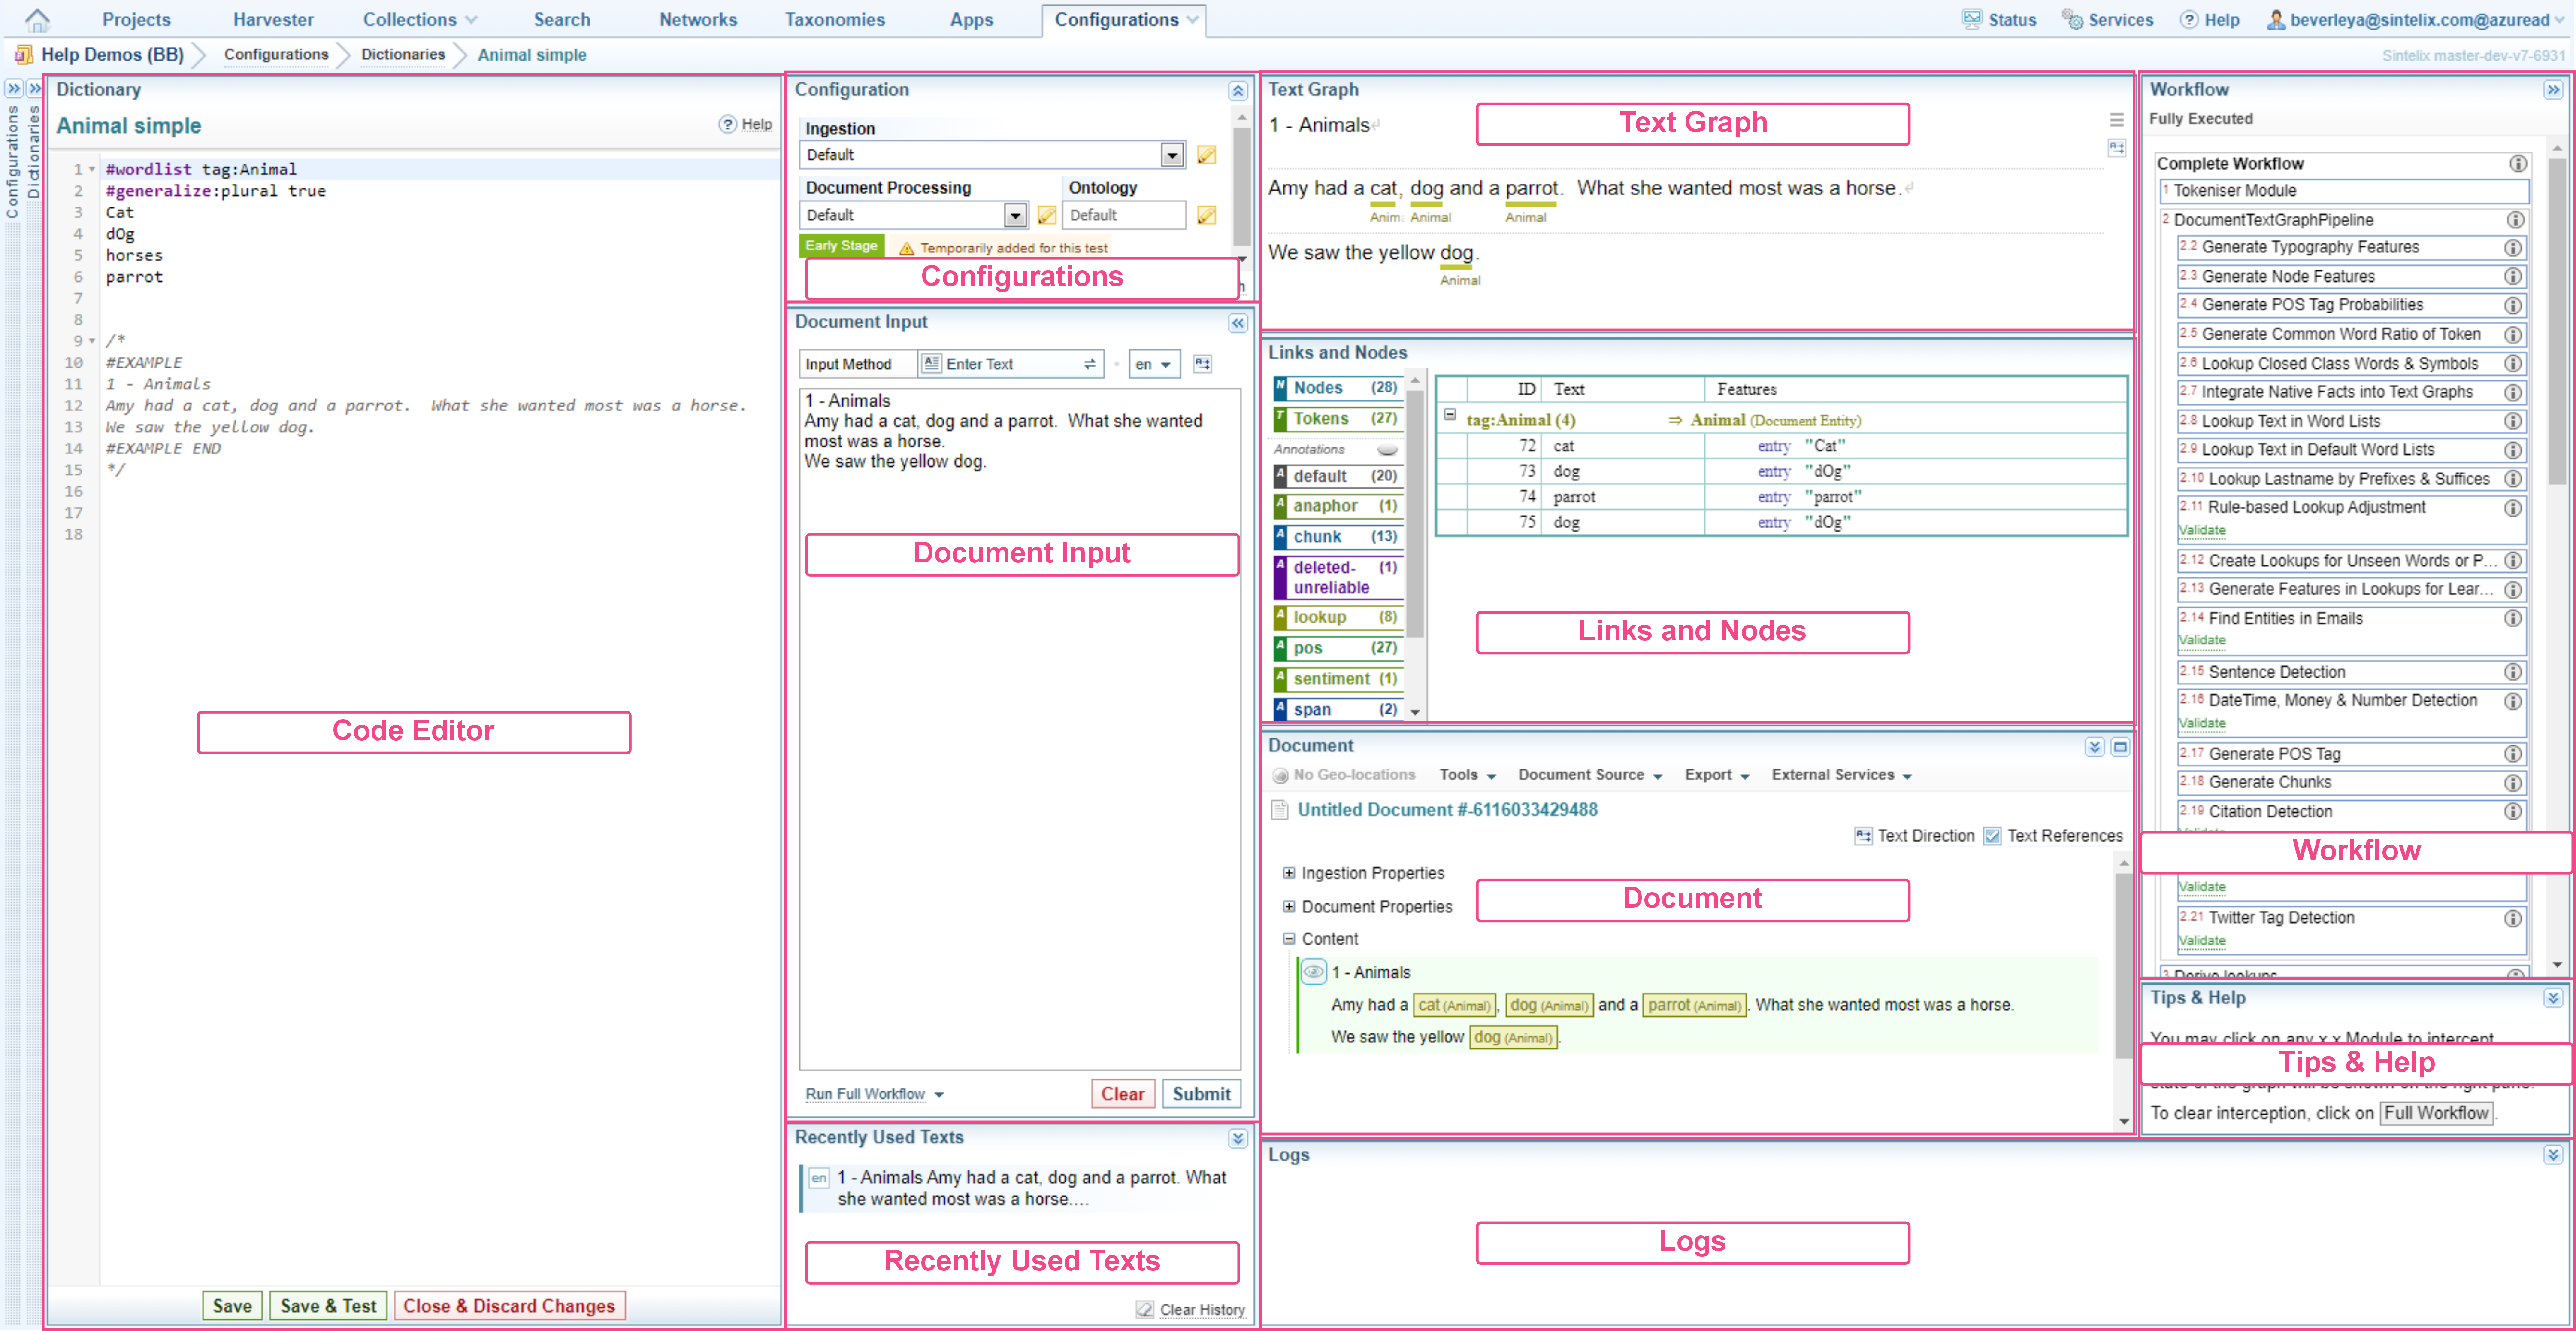This screenshot has width=2576, height=1331.
Task: Click the Text Graph hamburger menu icon
Action: coord(2116,120)
